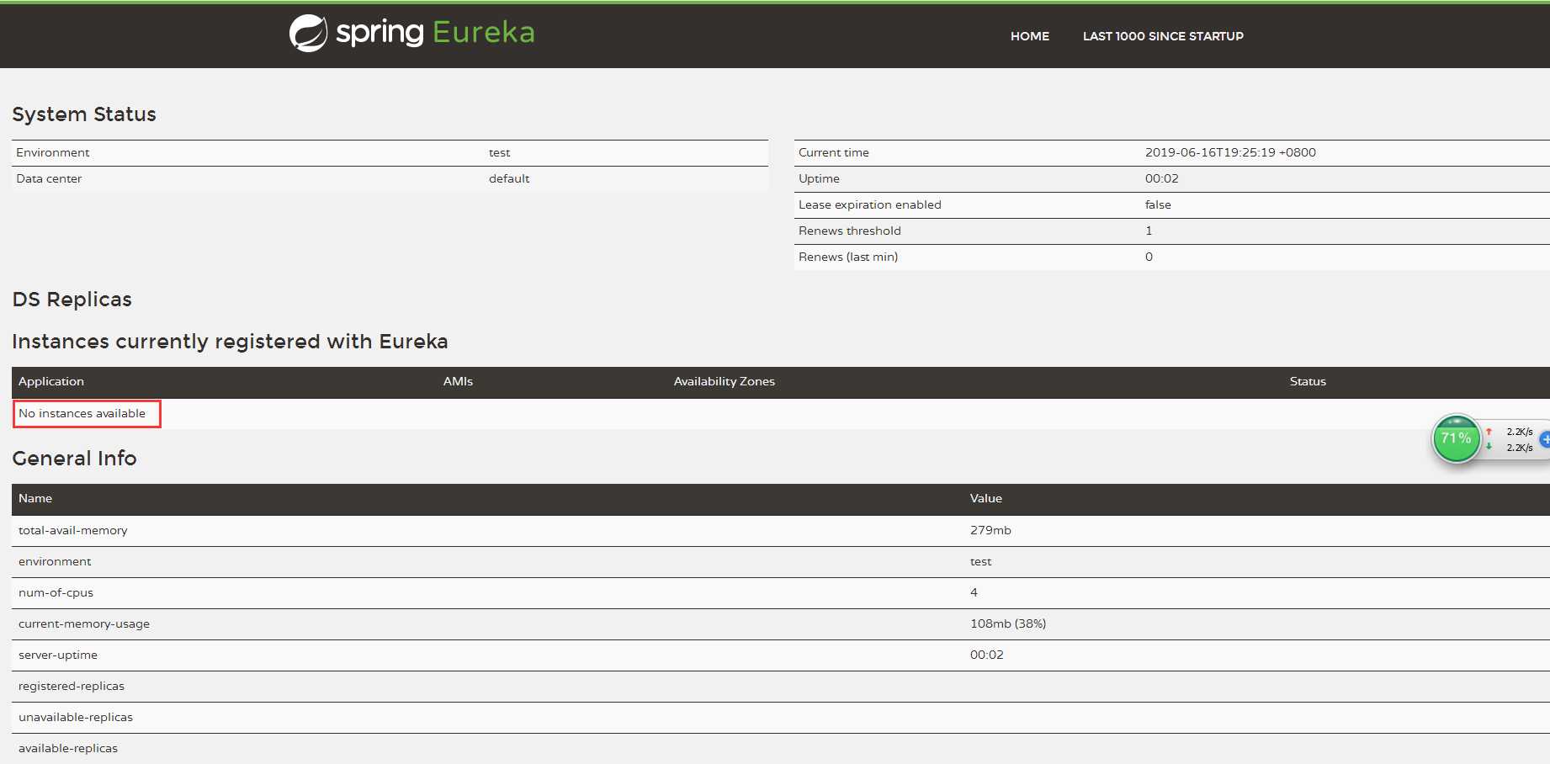This screenshot has height=764, width=1550.
Task: Click the System Status heading
Action: [84, 114]
